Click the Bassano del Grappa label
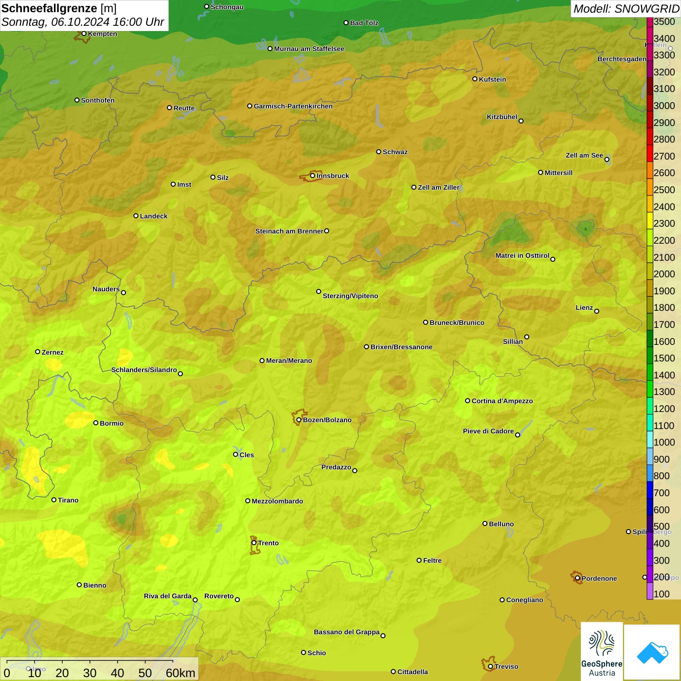 (346, 632)
